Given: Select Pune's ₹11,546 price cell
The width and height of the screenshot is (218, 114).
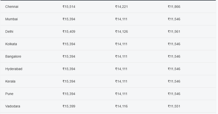Looking at the screenshot, I should click(x=174, y=94).
